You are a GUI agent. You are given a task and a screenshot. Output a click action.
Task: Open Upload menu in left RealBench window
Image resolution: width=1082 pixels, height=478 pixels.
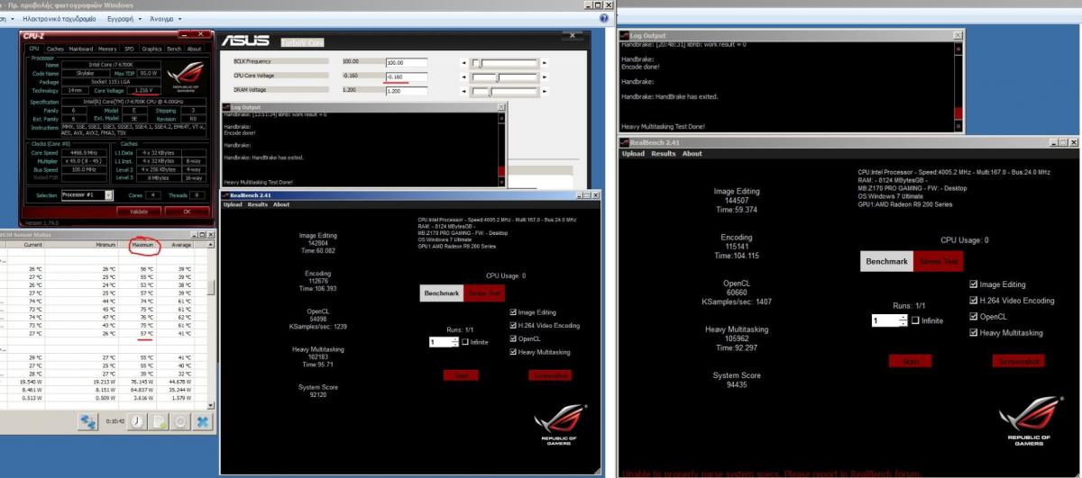coord(234,204)
